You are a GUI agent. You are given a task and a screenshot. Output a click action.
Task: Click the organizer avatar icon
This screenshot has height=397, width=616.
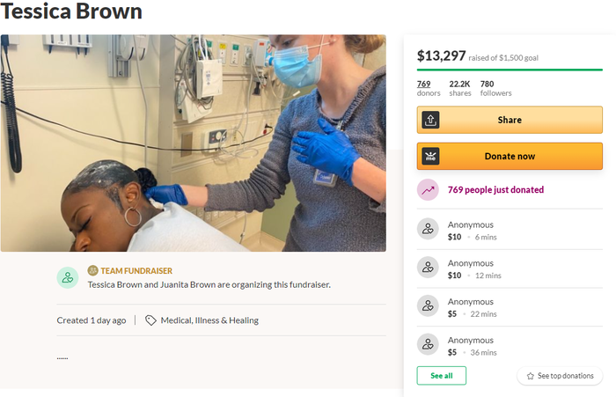click(68, 277)
